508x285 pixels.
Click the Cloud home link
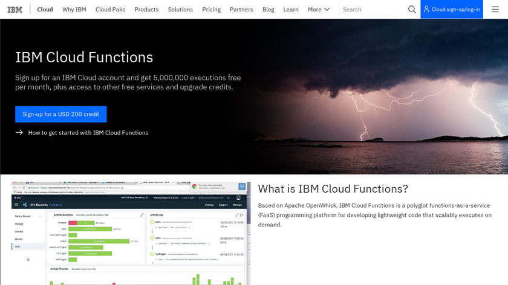pyautogui.click(x=45, y=10)
